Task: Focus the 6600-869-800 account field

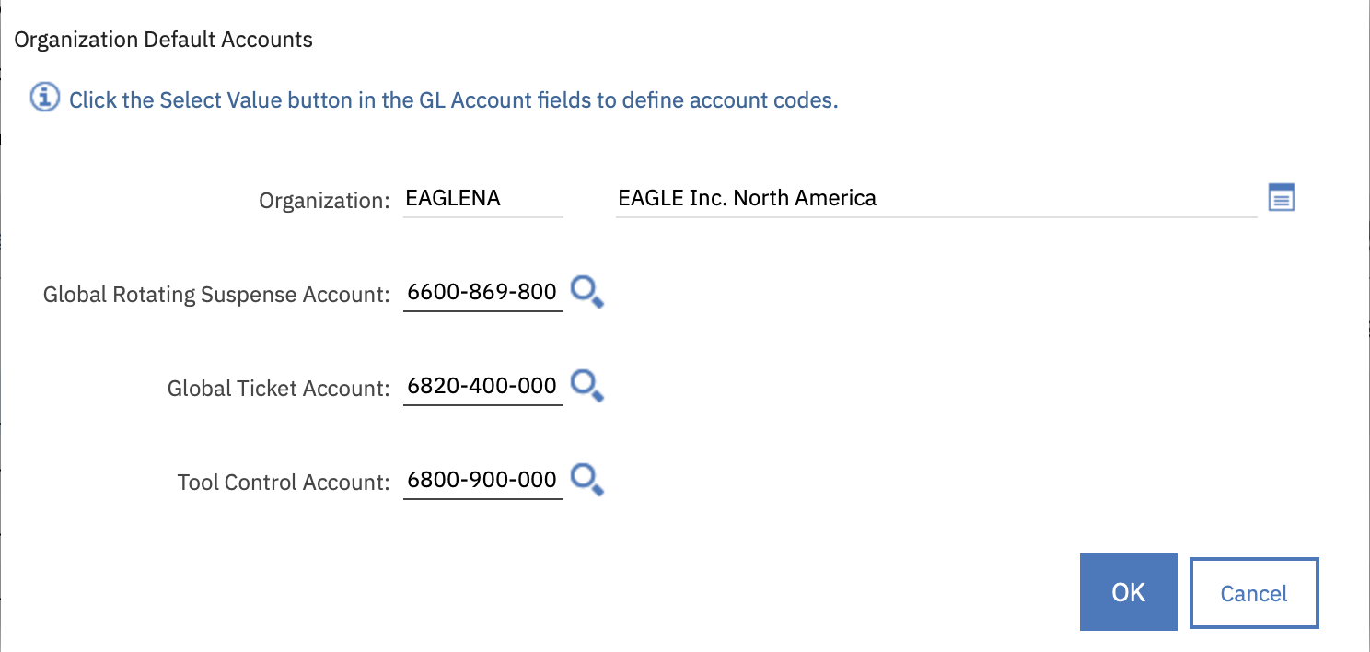Action: [x=482, y=293]
